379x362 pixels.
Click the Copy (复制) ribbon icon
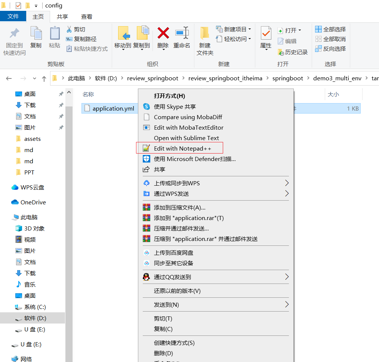click(36, 37)
